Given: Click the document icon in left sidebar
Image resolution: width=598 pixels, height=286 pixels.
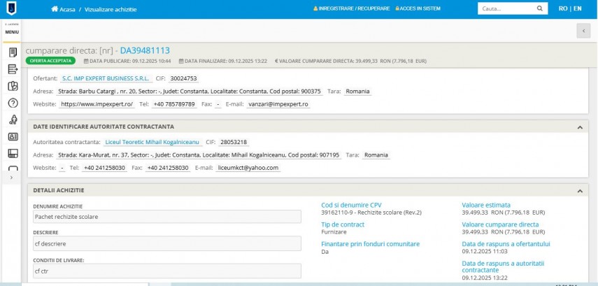Looking at the screenshot, I should (12, 52).
